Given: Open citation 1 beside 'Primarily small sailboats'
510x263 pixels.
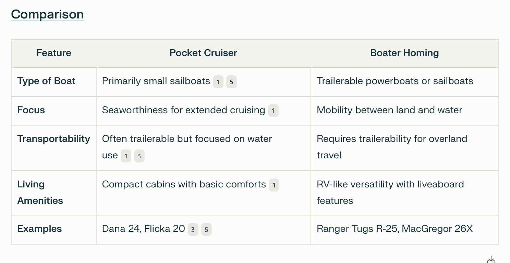Looking at the screenshot, I should click(x=218, y=82).
